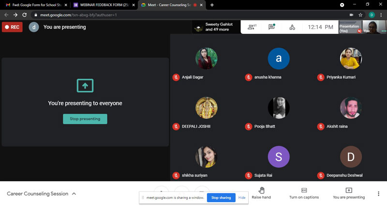Open Chrome tab search dropdown arrow
387x206 pixels.
click(342, 5)
